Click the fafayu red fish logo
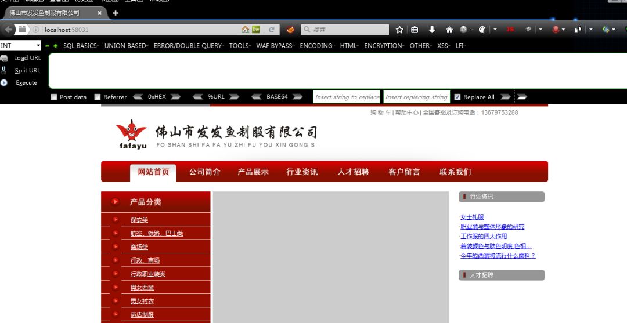This screenshot has width=627, height=323. point(132,134)
